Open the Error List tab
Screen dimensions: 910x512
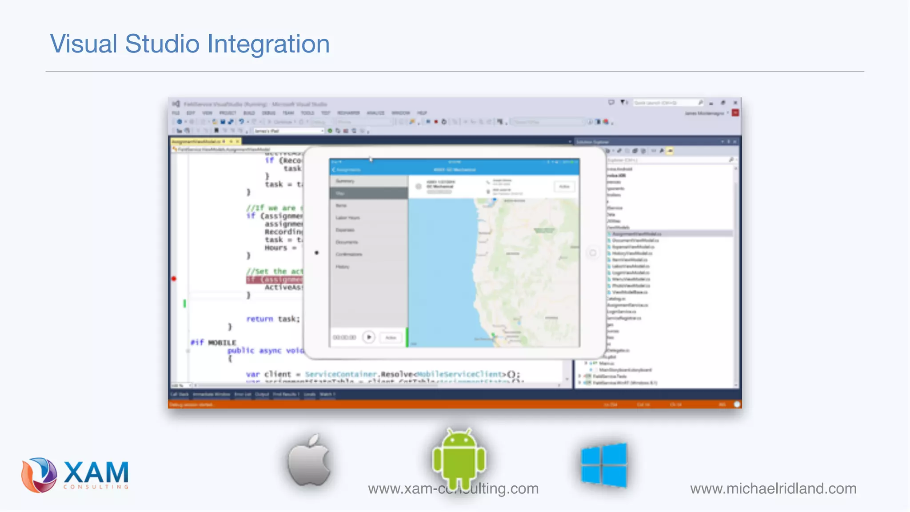(x=243, y=394)
